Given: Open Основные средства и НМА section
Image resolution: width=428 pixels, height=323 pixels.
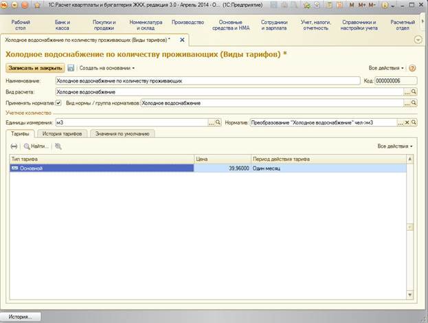Looking at the screenshot, I should (x=231, y=25).
